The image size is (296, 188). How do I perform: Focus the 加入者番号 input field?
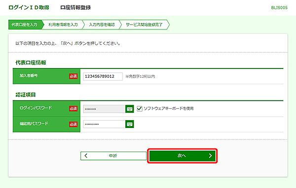(103, 76)
